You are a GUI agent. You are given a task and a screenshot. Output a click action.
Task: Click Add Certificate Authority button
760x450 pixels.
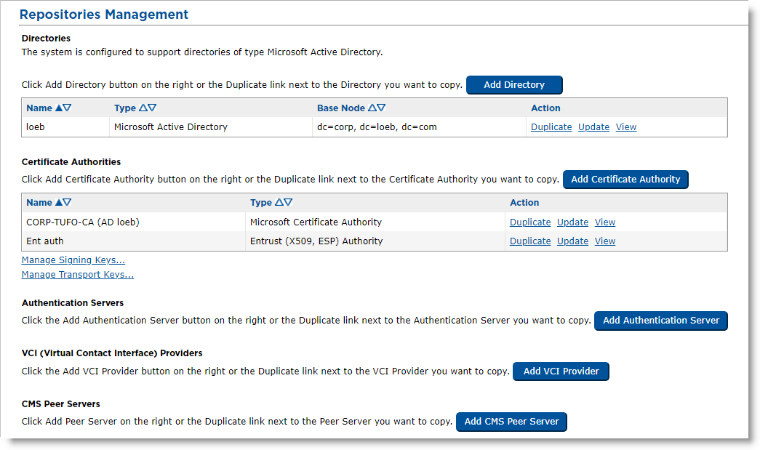pos(625,180)
